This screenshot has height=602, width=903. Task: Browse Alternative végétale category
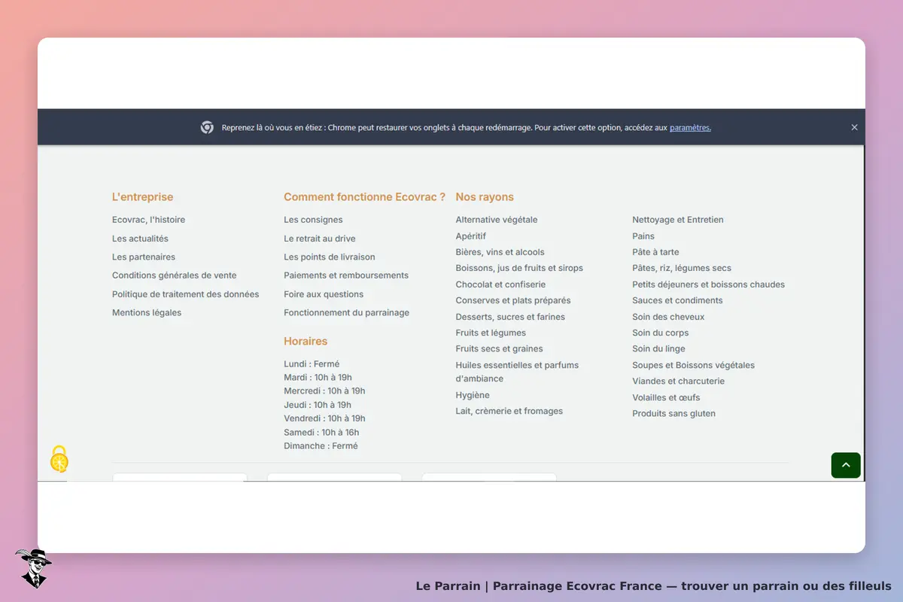click(497, 220)
